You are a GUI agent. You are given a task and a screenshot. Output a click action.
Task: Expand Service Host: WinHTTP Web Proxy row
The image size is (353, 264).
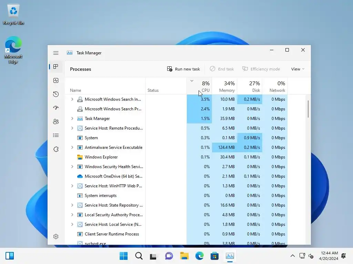[72, 186]
